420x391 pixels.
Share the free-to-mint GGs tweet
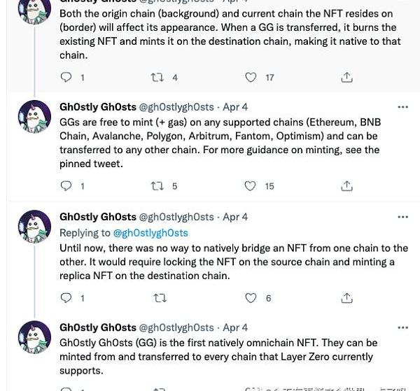tap(346, 186)
